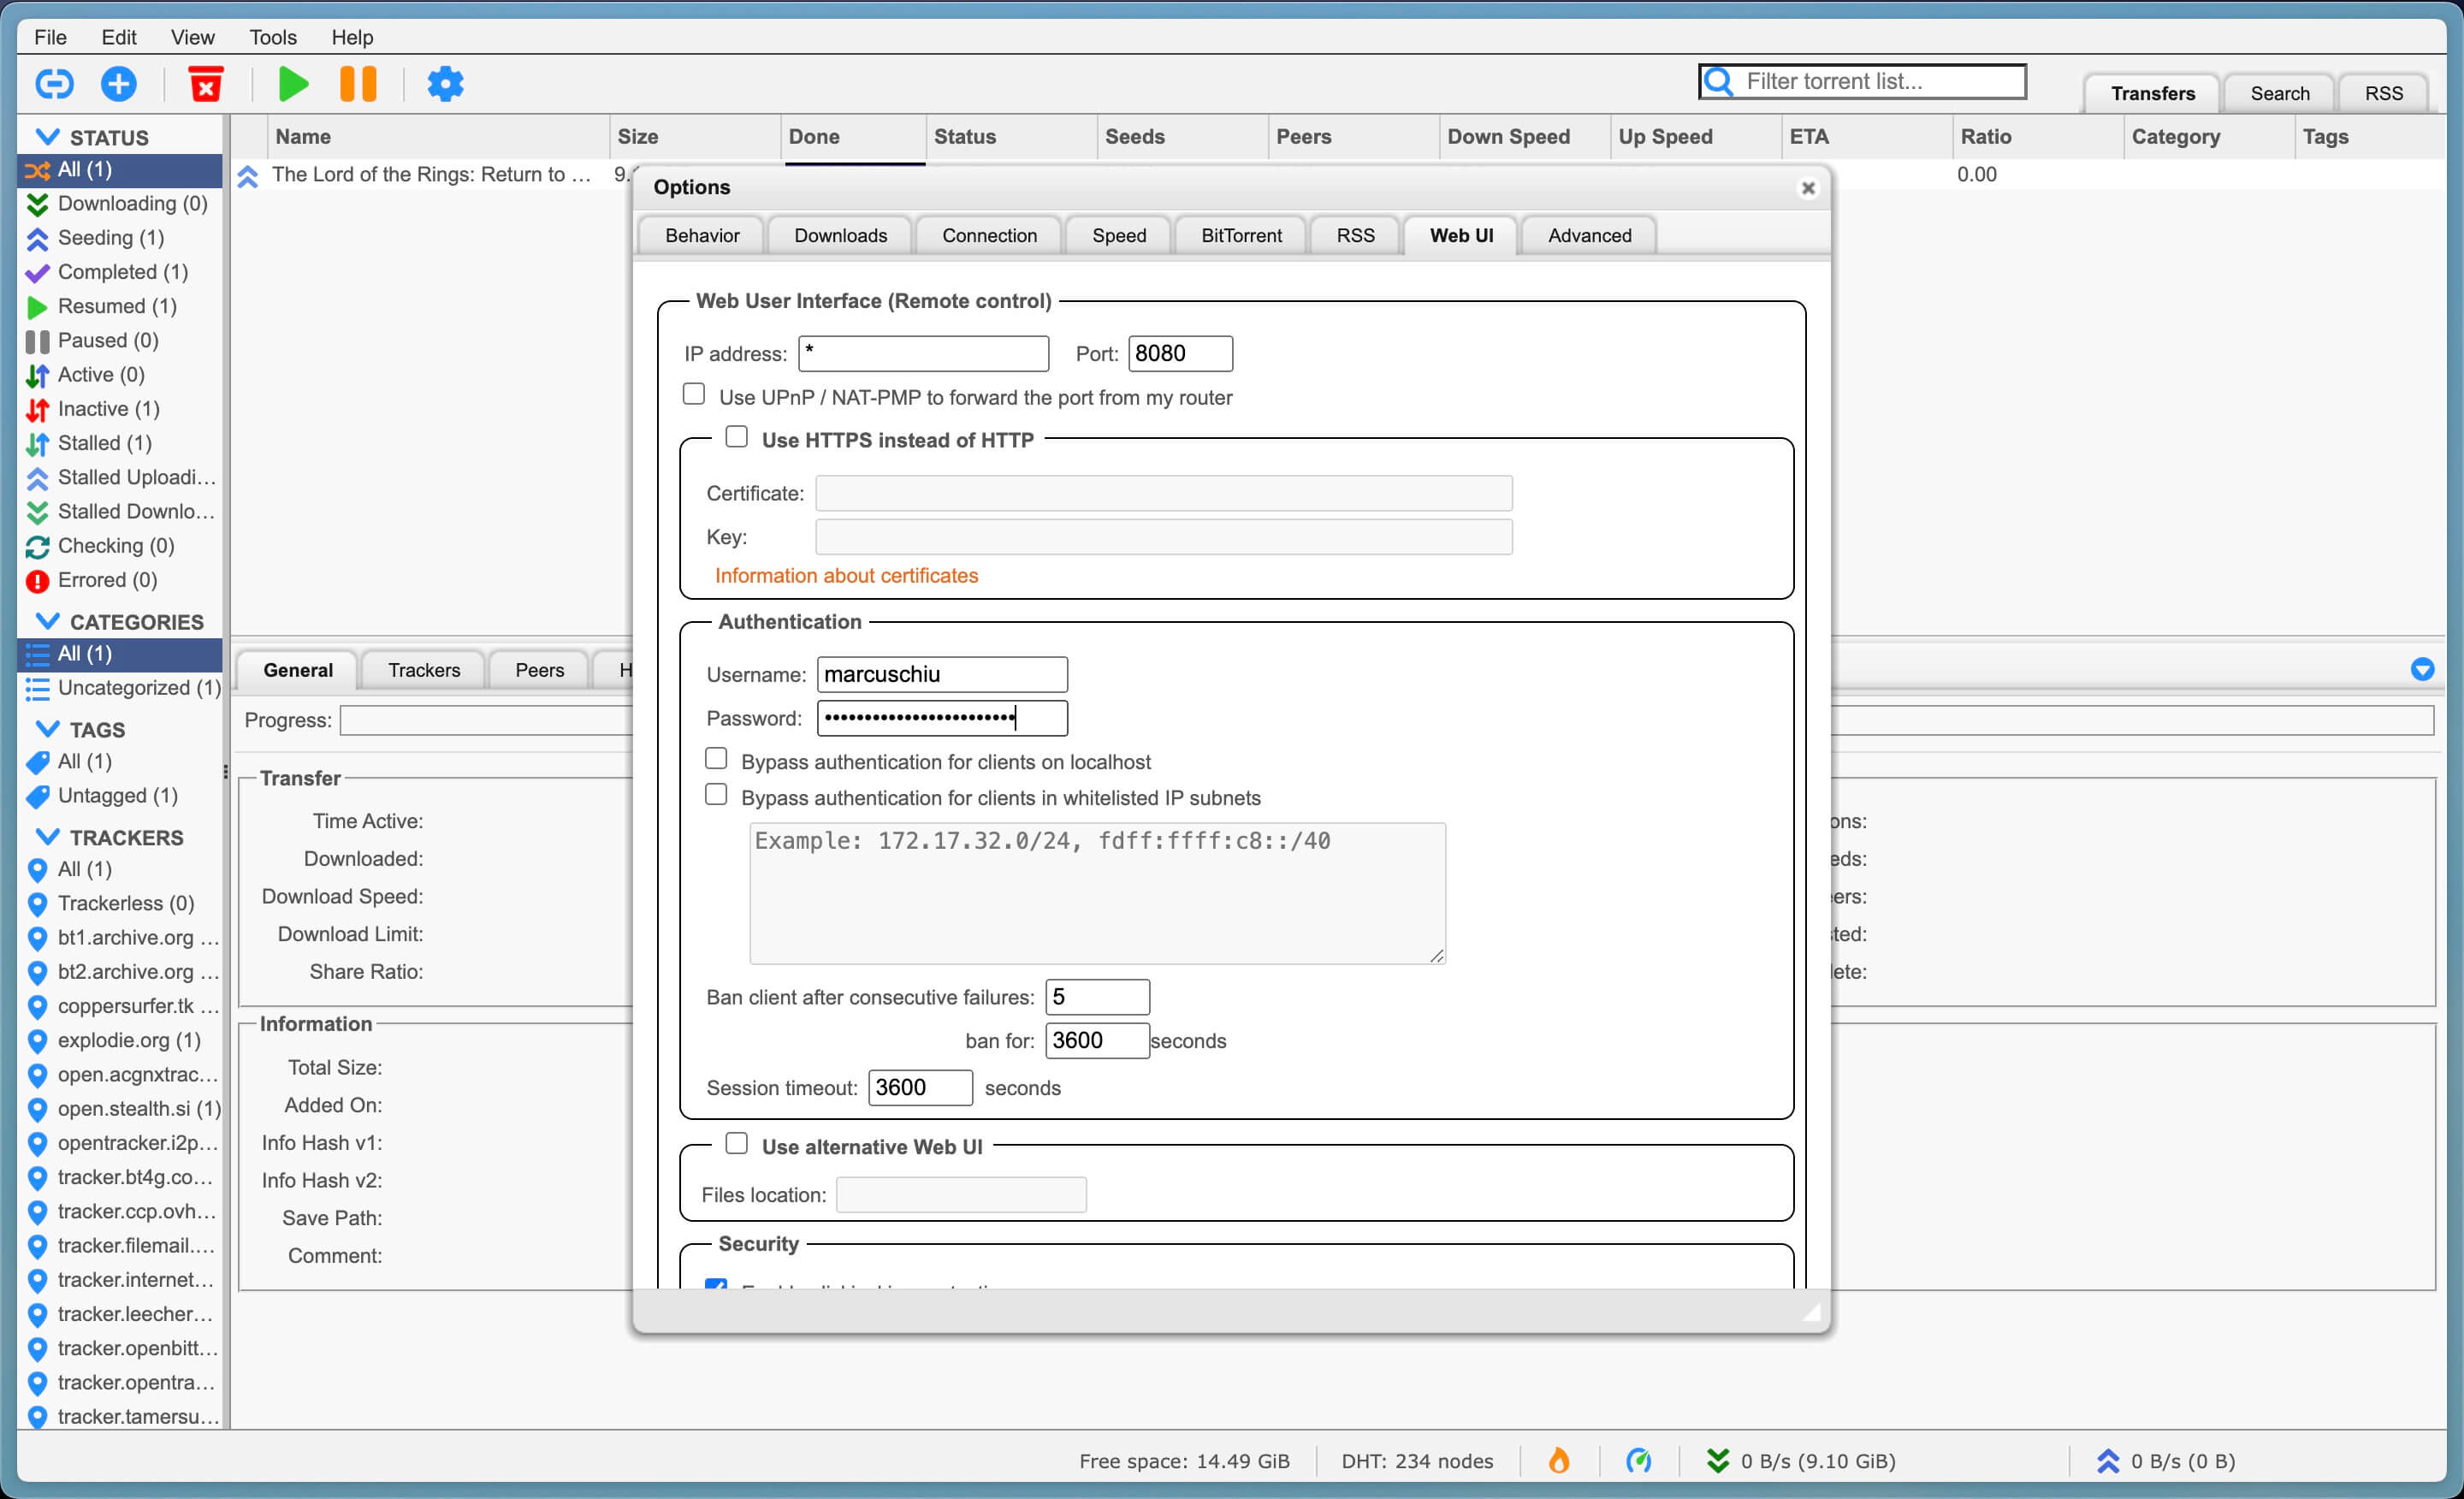The image size is (2464, 1499).
Task: Click the Filter torrent list search box
Action: point(1863,82)
